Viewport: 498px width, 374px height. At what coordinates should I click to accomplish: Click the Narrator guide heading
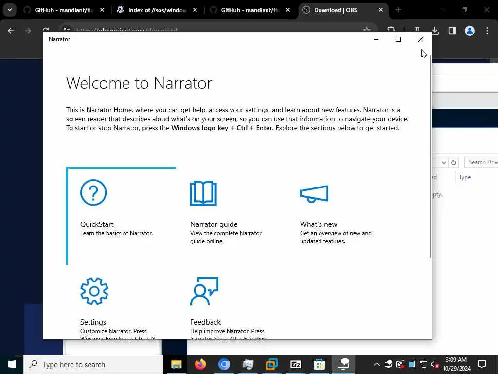click(214, 224)
